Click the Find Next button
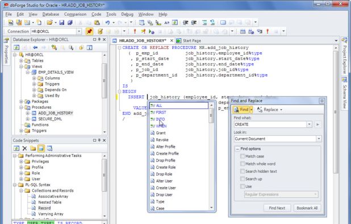Image resolution: width=351 pixels, height=224 pixels. [277, 208]
